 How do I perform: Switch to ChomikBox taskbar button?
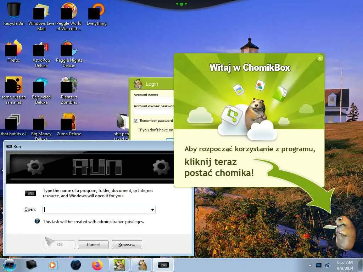click(x=119, y=265)
